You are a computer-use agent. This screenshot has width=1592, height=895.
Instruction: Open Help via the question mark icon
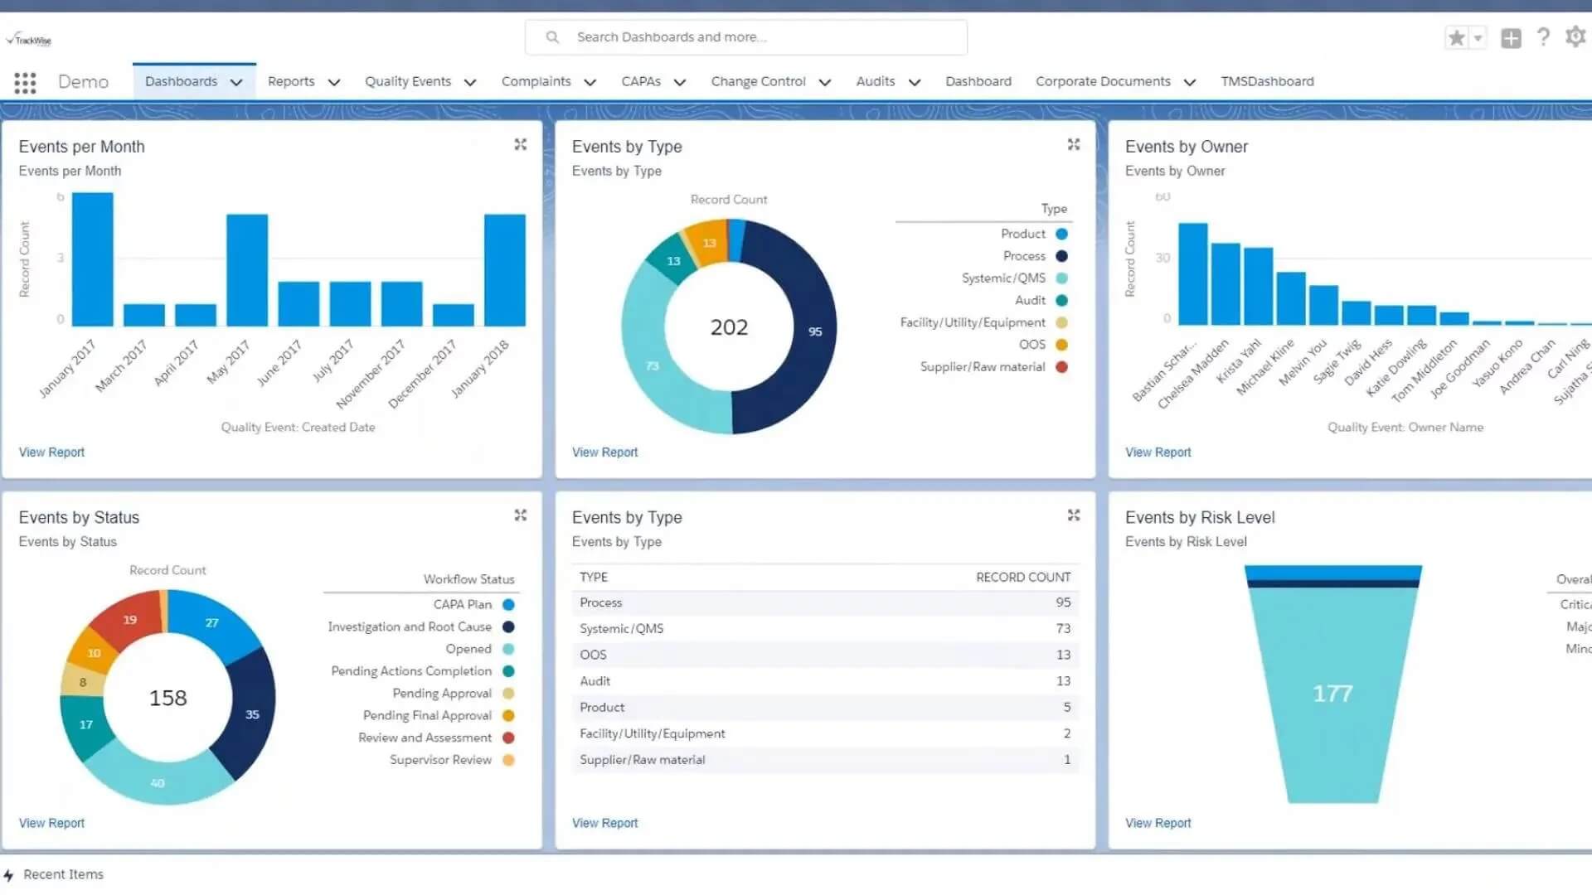pyautogui.click(x=1543, y=37)
